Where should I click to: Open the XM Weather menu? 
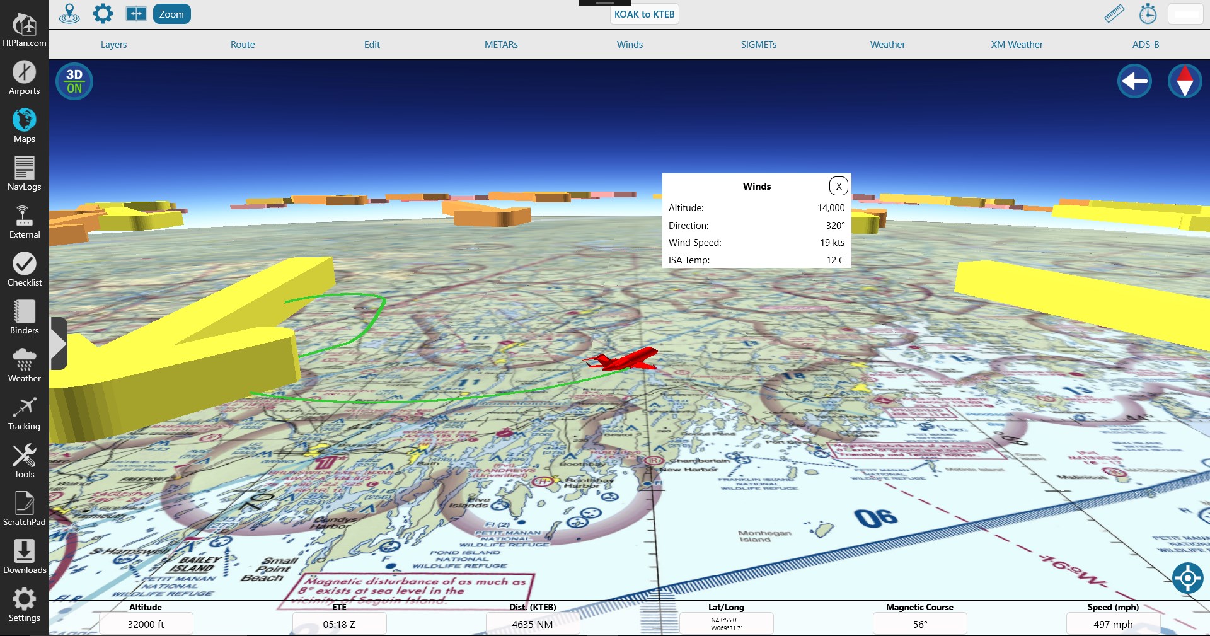point(1016,44)
